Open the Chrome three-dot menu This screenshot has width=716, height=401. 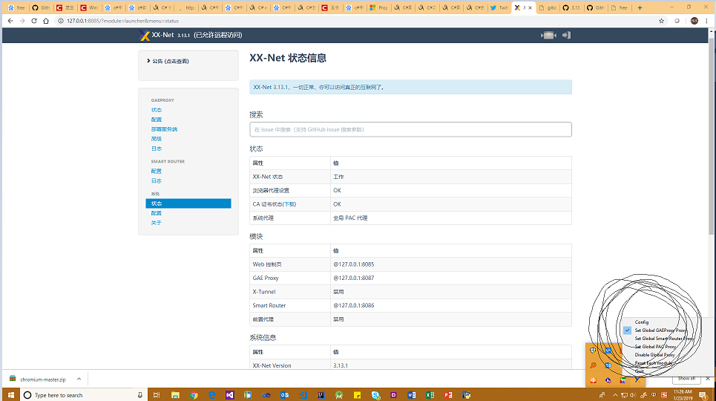click(x=707, y=21)
